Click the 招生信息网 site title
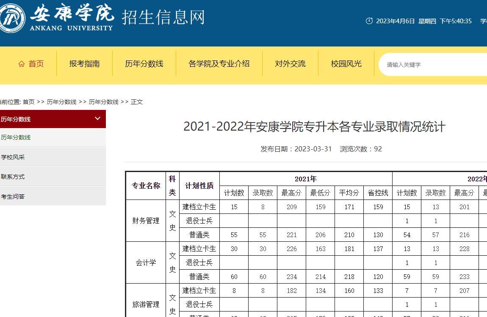Screen dimensions: 487x317 point(163,17)
